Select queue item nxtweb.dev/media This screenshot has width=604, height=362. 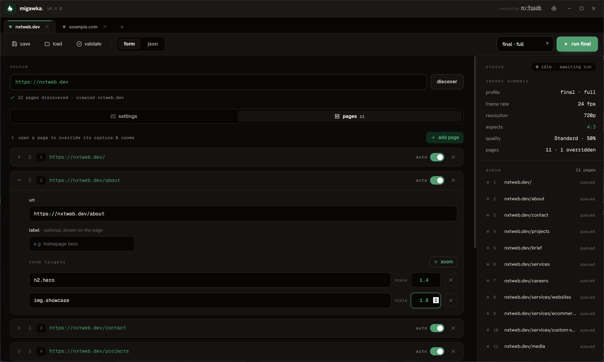(x=541, y=346)
